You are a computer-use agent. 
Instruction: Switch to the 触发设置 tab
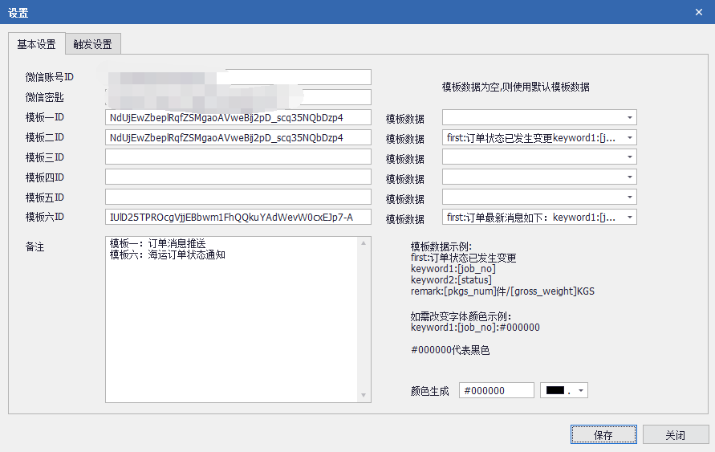click(x=92, y=44)
